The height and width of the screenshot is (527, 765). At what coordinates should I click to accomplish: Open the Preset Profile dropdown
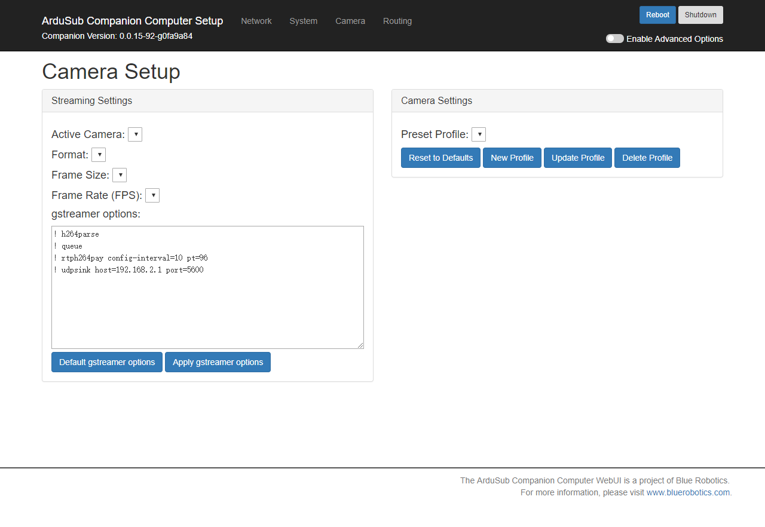(x=479, y=134)
